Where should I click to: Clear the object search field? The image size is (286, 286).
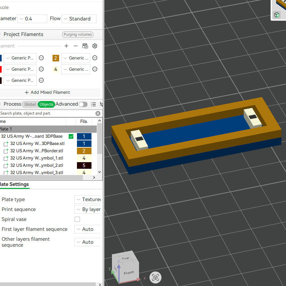pos(98,114)
